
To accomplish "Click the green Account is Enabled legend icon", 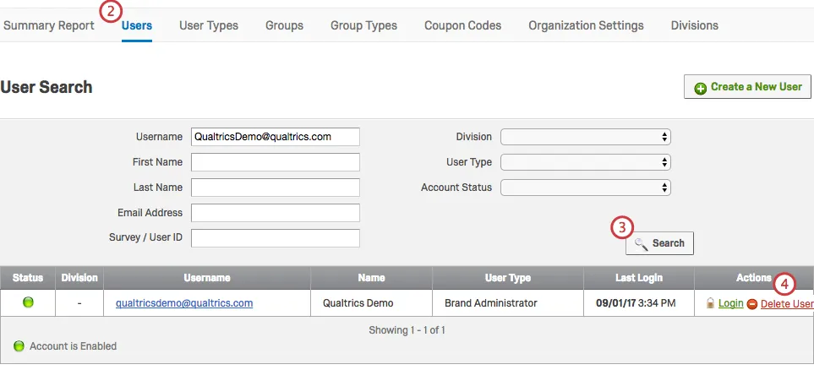I will tap(19, 346).
